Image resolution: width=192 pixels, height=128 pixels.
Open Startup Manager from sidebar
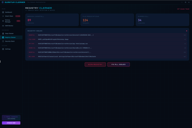11,21
